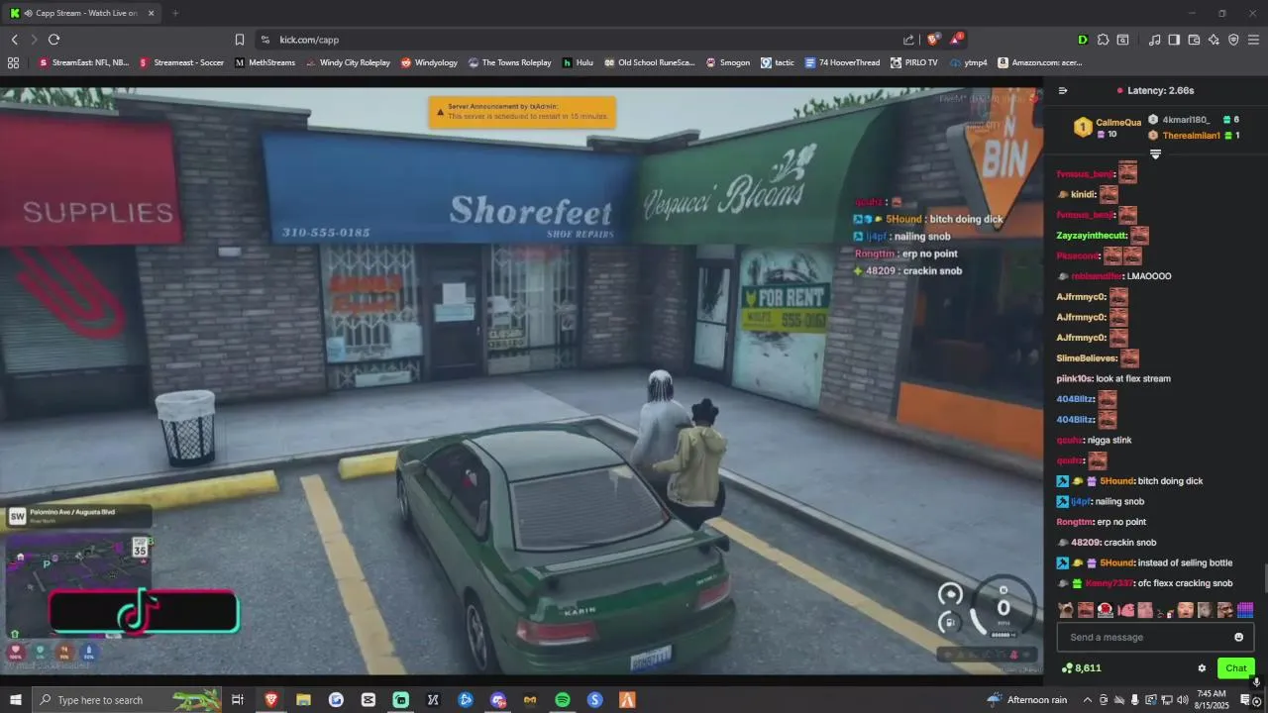
Task: Click the green Chat send button
Action: tap(1235, 668)
